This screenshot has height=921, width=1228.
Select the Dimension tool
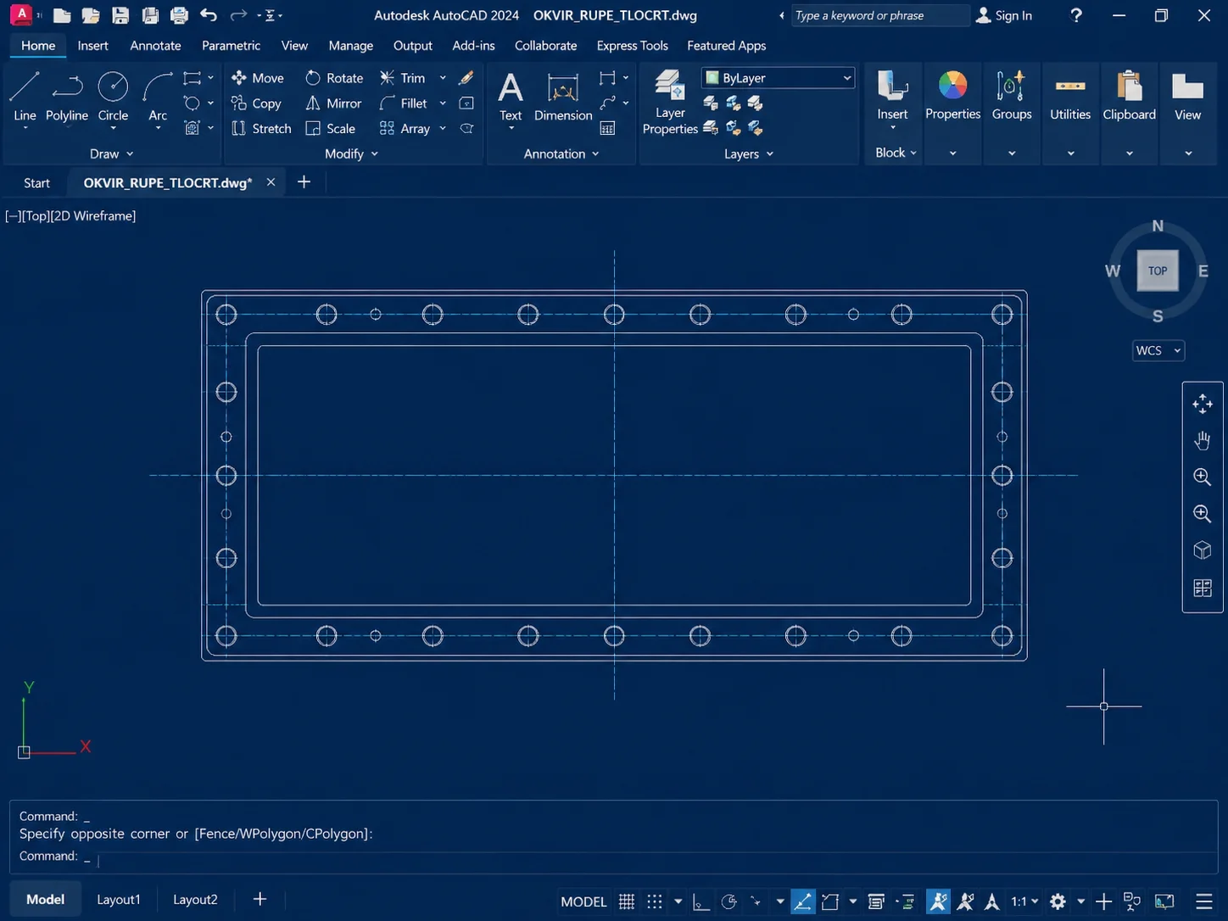point(563,96)
